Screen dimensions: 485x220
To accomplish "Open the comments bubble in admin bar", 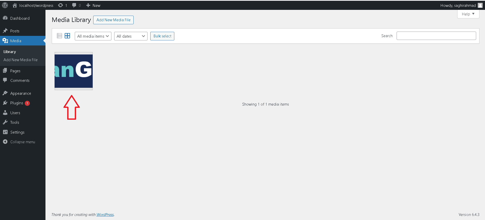I will [74, 5].
